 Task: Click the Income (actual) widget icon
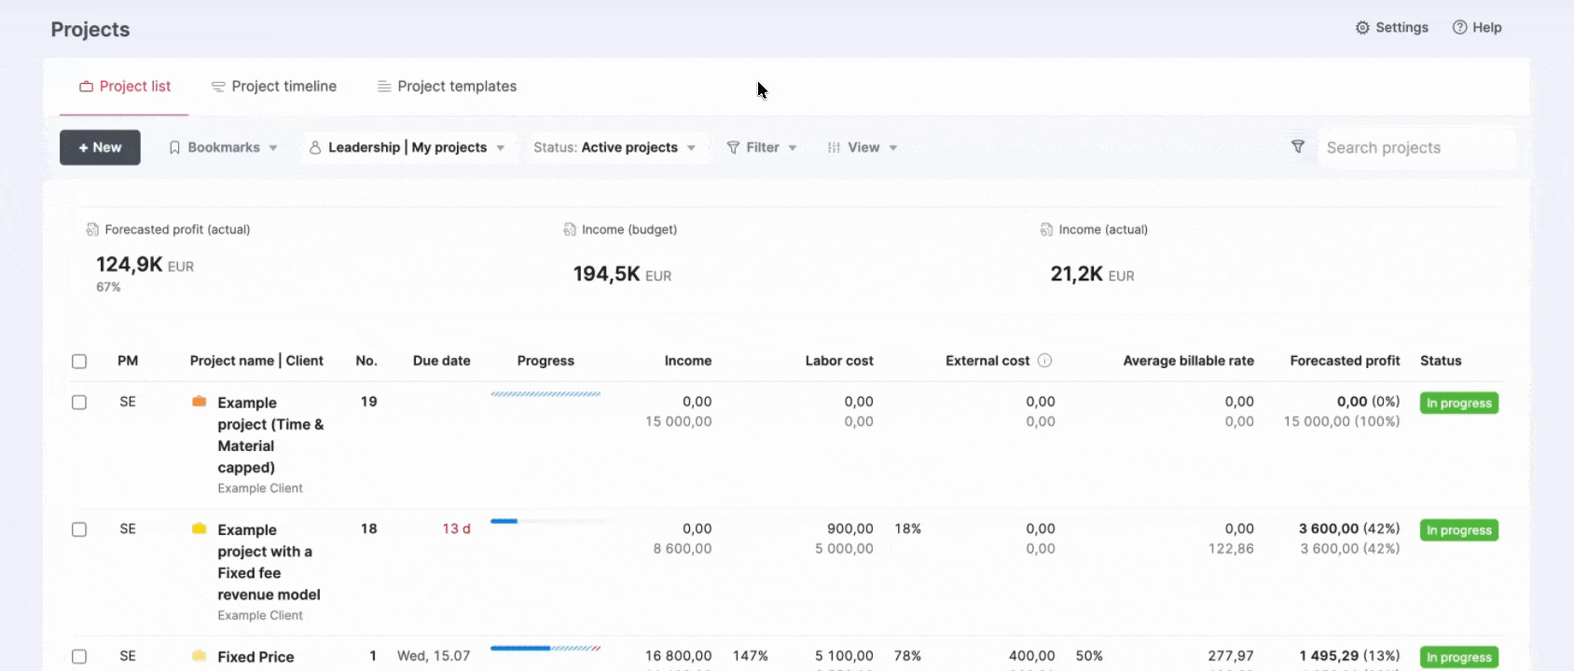[1046, 229]
